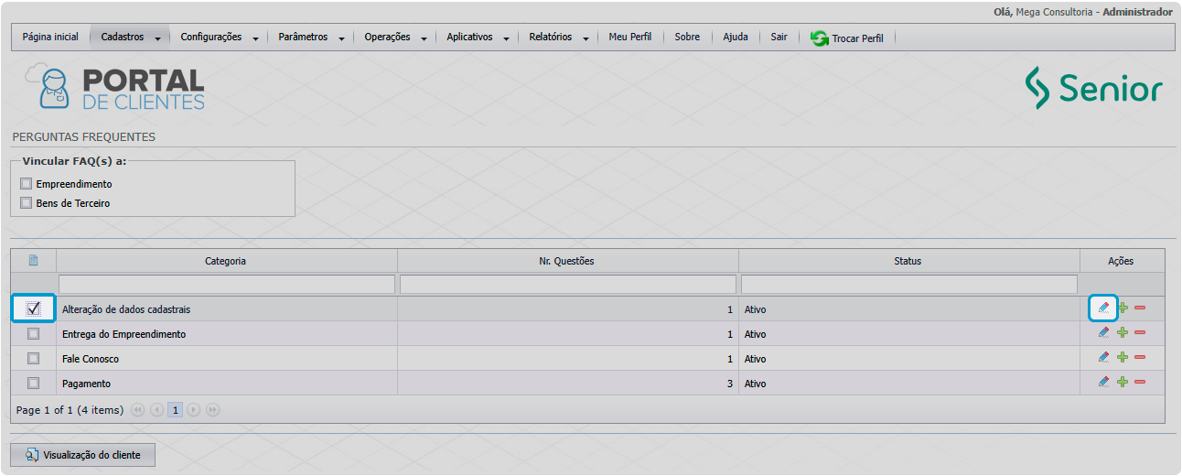Edit the Alteração de dados cadastrais category
Viewport: 1182px width, 476px height.
1103,308
